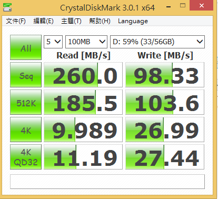The image size is (218, 199).
Task: Click the Seq write result 98.33
Action: [165, 75]
